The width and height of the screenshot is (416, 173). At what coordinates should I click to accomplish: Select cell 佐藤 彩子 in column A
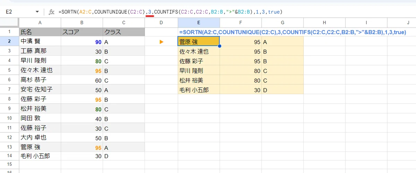[x=40, y=99]
